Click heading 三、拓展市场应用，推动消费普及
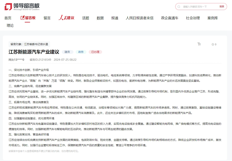Viewport: 232px width, 161px height. coord(29,102)
